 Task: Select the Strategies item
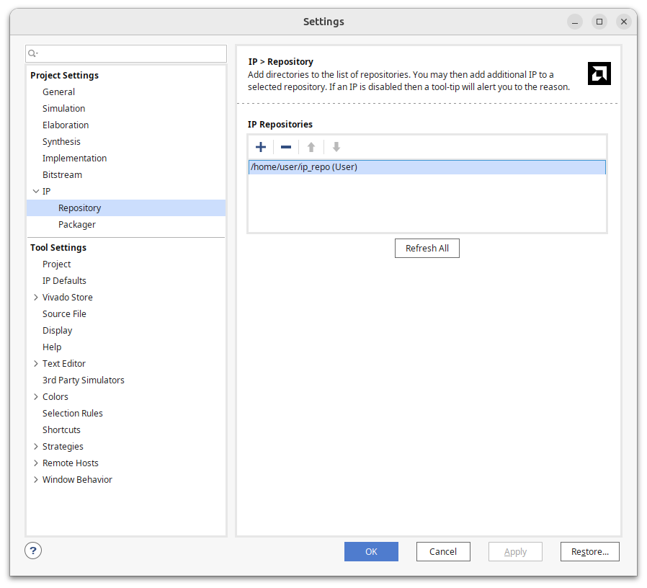(x=63, y=447)
